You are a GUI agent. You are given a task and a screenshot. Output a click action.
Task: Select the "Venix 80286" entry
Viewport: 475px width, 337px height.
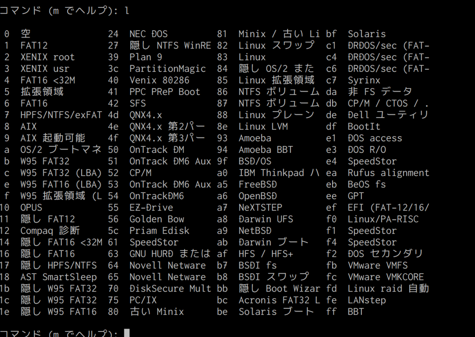point(160,80)
